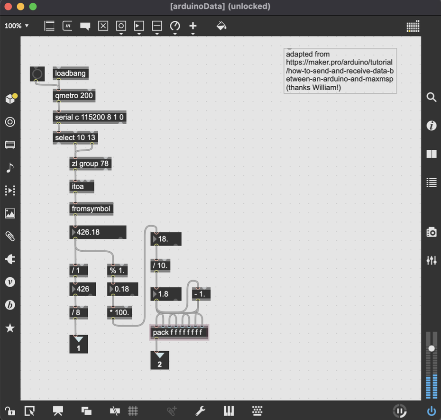Image resolution: width=441 pixels, height=420 pixels.
Task: Select the loadbang object
Action: click(x=71, y=73)
